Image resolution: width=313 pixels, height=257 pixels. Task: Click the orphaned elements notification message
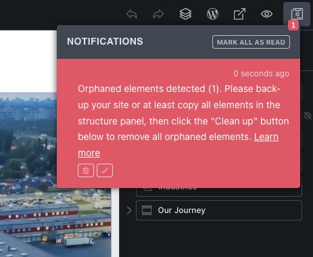click(183, 113)
